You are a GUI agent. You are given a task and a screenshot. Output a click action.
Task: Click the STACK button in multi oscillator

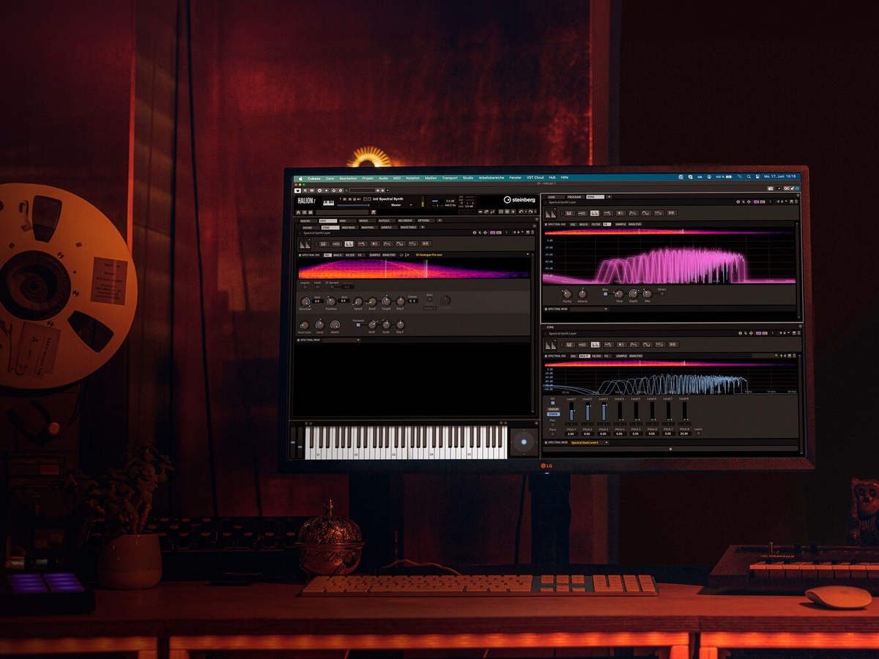pyautogui.click(x=554, y=414)
